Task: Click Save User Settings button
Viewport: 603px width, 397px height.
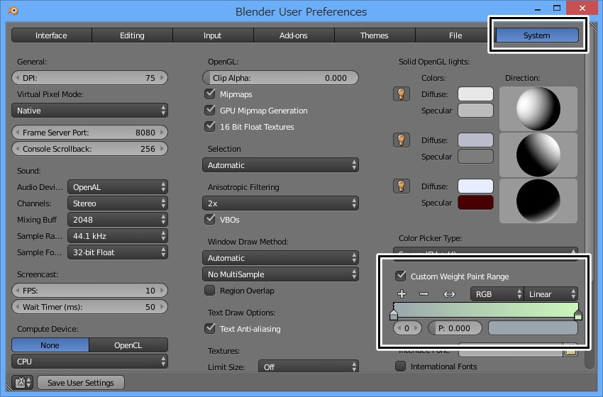Action: click(x=81, y=383)
